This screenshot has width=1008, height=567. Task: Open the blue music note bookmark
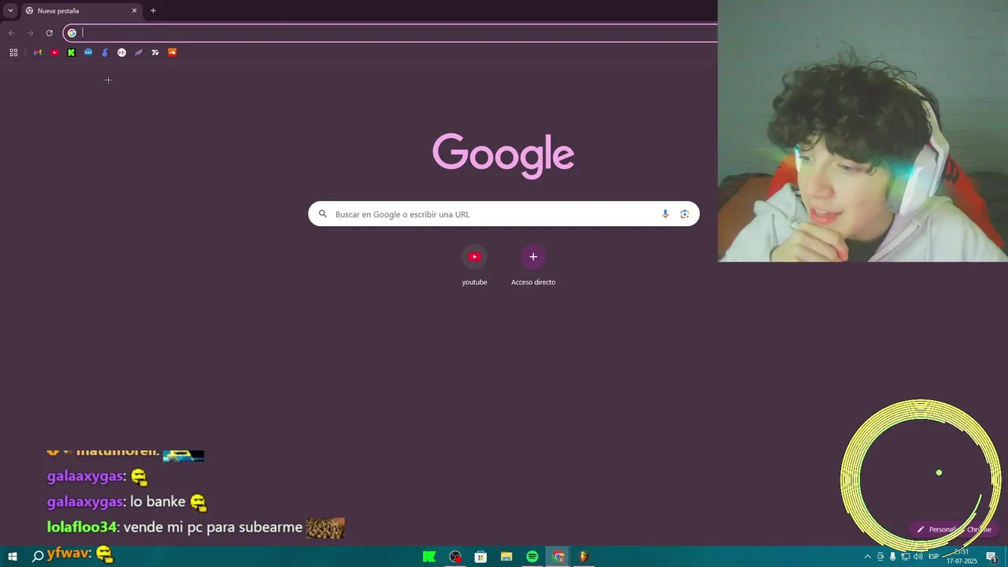point(105,53)
